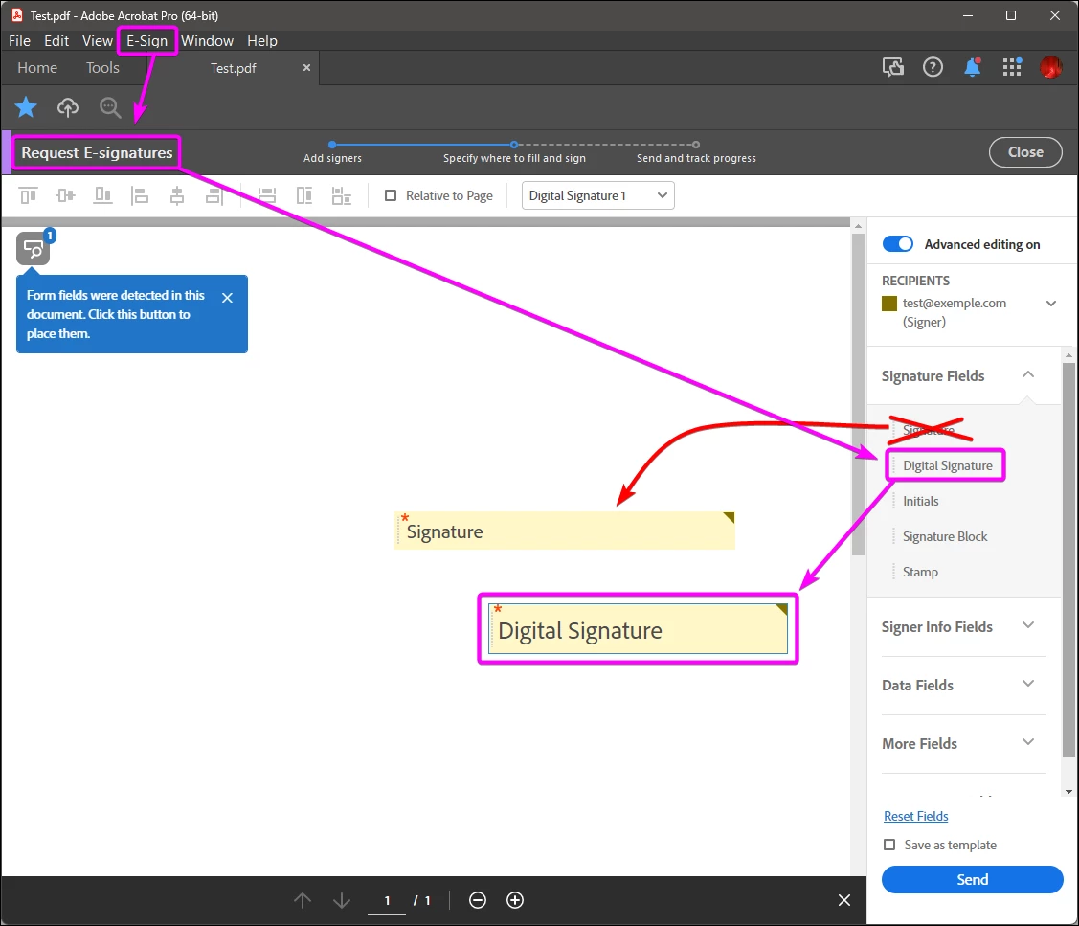The width and height of the screenshot is (1079, 926).
Task: Click the Close button in E-sign bar
Action: 1025,152
